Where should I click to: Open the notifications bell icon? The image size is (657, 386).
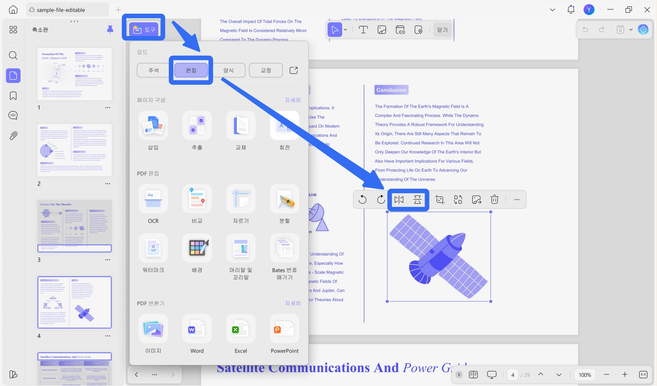571,10
